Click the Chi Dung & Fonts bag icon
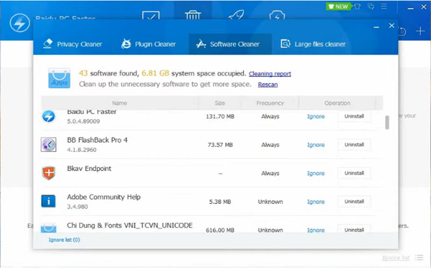Image resolution: width=431 pixels, height=269 pixels. pos(48,228)
